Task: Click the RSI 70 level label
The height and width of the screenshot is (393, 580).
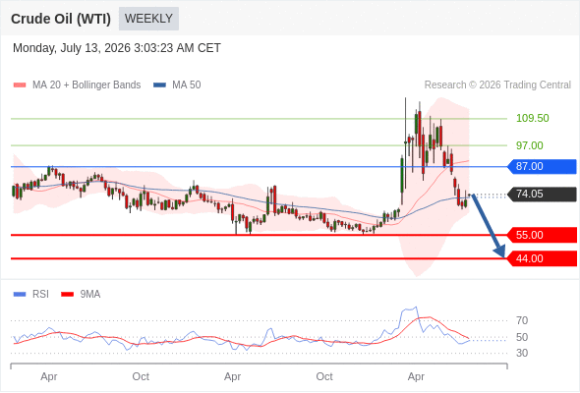Action: [x=522, y=320]
